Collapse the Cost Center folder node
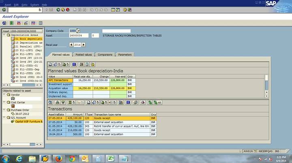This screenshot has width=292, height=163. [x=4, y=102]
